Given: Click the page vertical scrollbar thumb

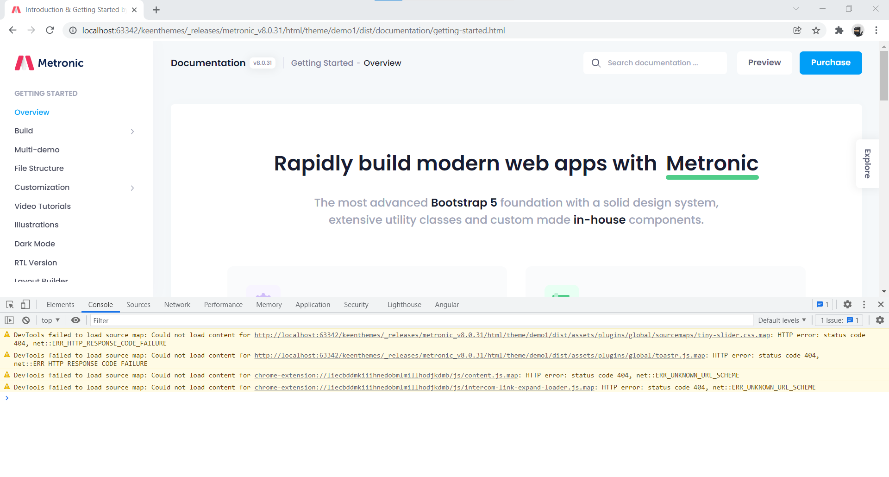Looking at the screenshot, I should tap(884, 75).
